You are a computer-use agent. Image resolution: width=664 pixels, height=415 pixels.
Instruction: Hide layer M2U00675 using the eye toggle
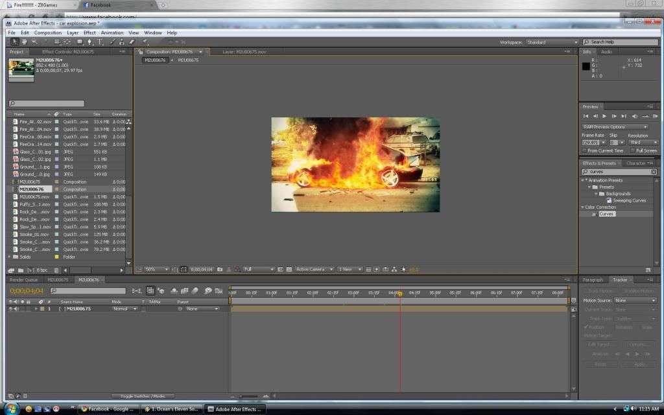pos(10,309)
